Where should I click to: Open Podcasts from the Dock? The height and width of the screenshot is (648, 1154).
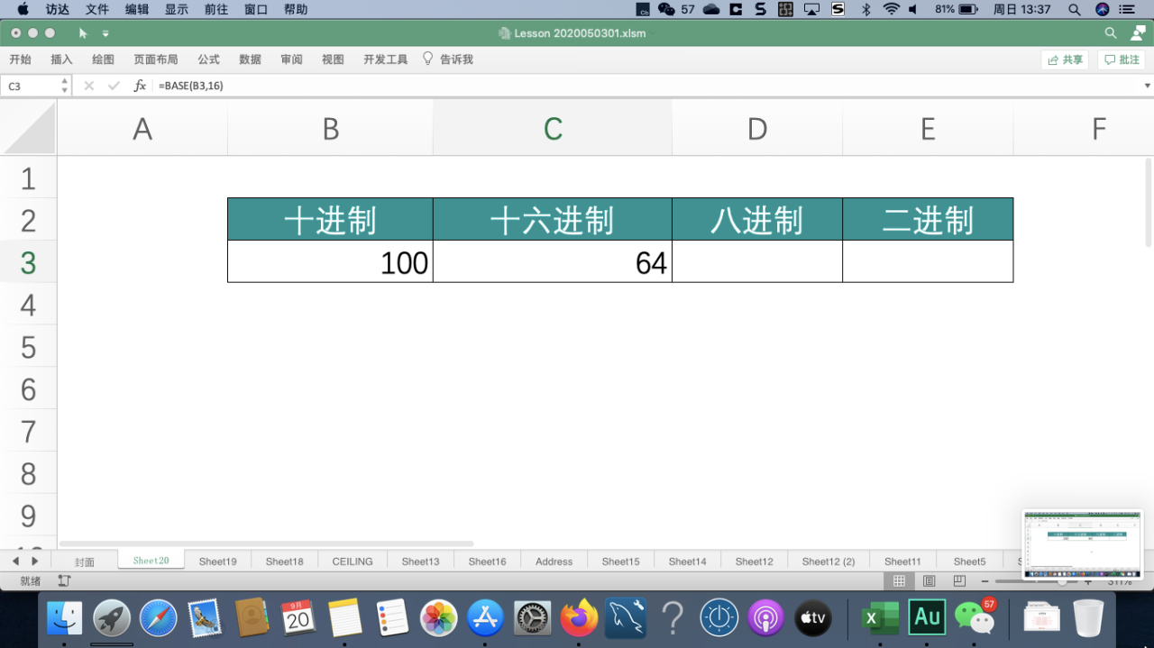[x=766, y=618]
